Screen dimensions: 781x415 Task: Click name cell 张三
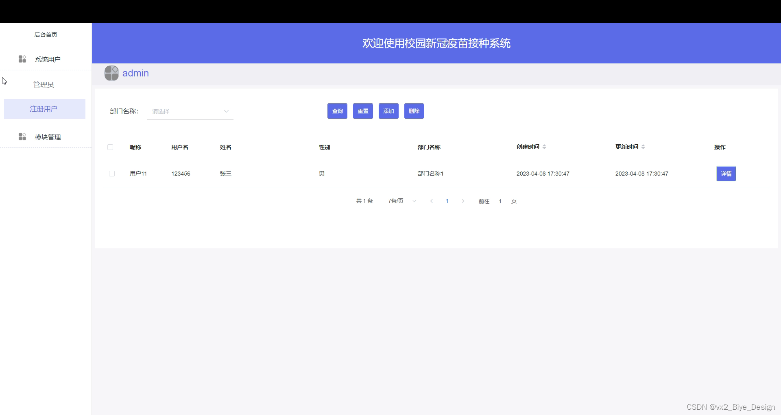226,174
